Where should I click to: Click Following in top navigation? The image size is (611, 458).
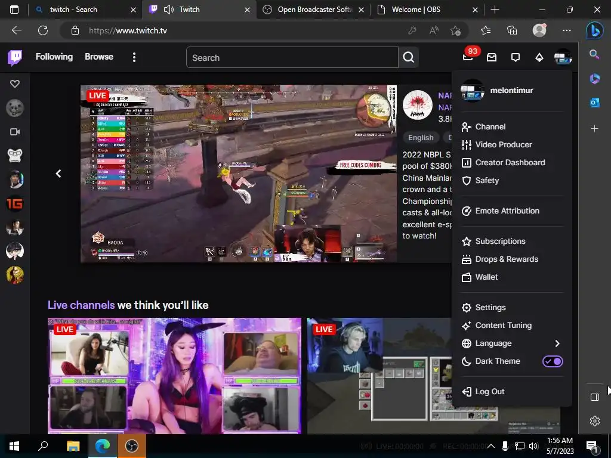click(54, 57)
